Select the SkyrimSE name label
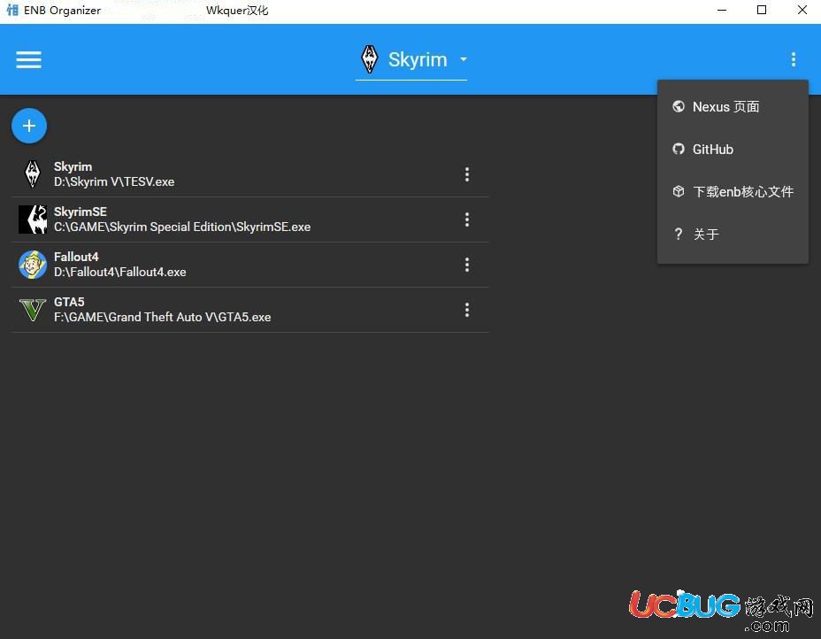The width and height of the screenshot is (821, 639). 81,212
